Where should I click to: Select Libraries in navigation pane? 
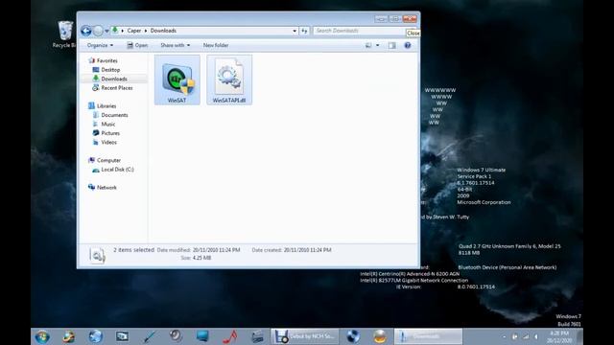(x=106, y=106)
